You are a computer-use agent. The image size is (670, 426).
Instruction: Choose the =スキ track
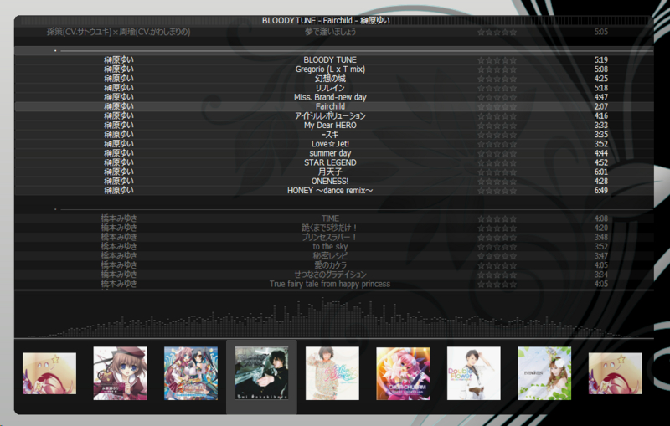click(x=330, y=135)
